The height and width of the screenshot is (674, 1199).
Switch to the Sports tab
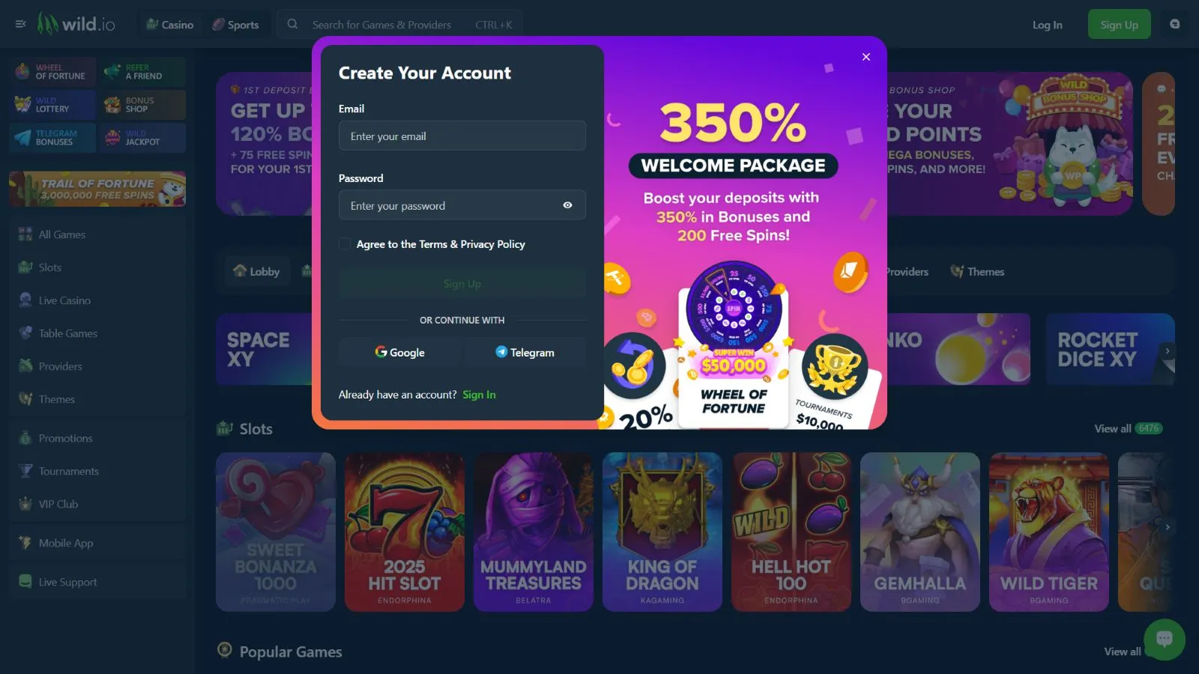tap(235, 25)
